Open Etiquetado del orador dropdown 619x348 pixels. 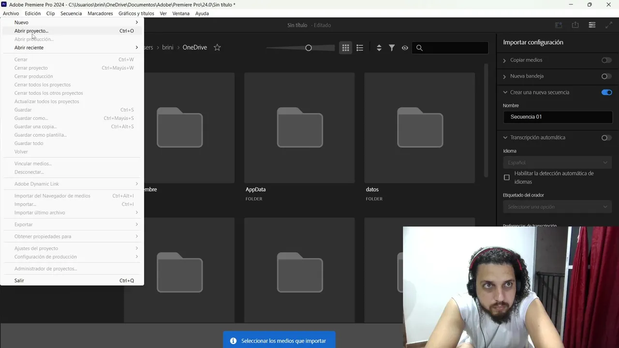558,207
